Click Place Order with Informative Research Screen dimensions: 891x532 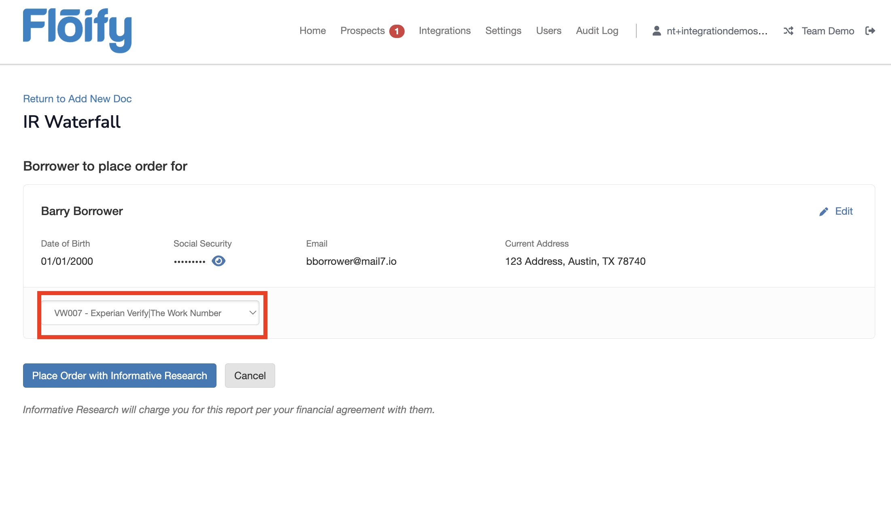click(119, 376)
